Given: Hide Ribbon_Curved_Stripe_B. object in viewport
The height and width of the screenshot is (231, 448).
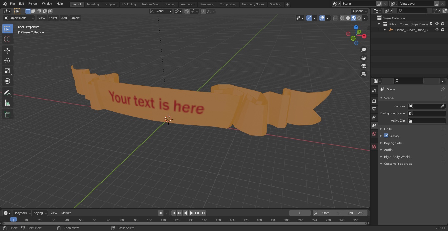Looking at the screenshot, I should point(437,30).
